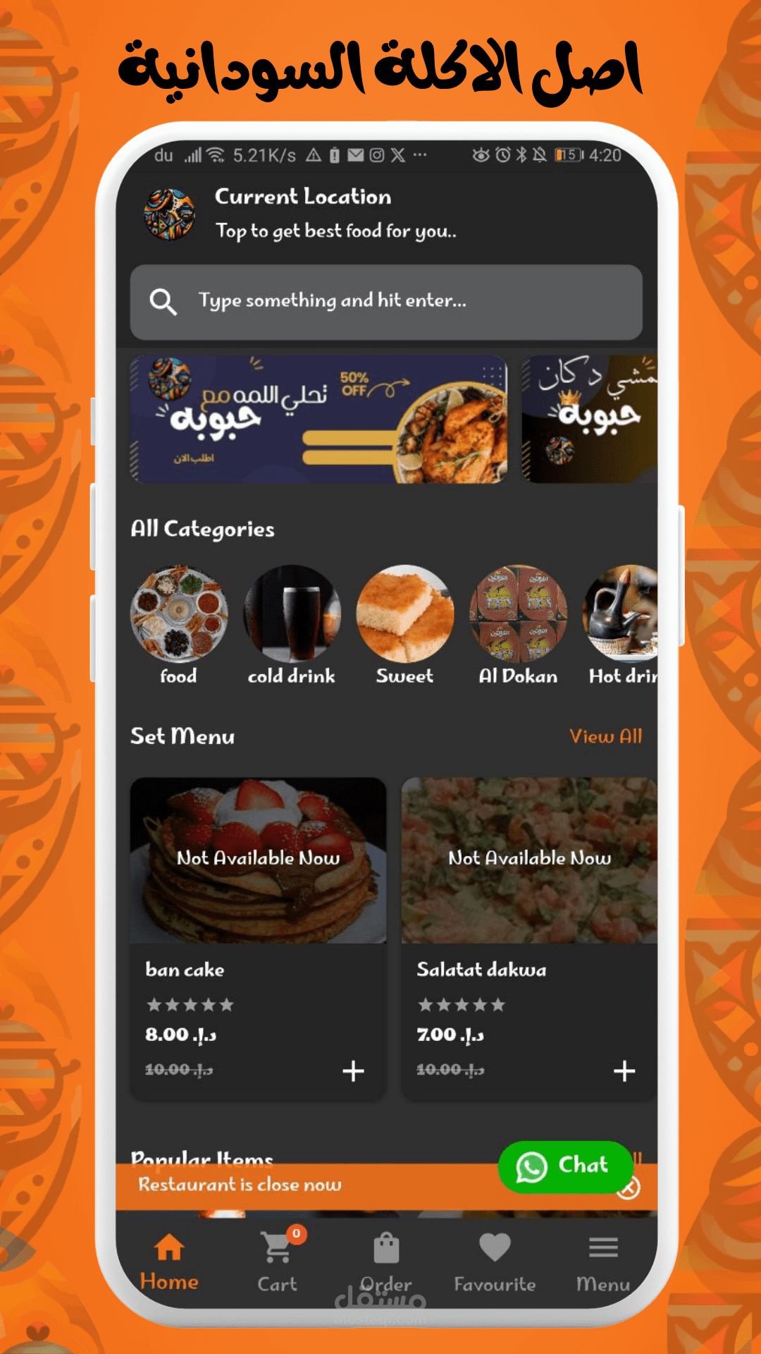Dismiss the restaurant closed banner
Viewport: 761px width, 1354px height.
tap(628, 1188)
